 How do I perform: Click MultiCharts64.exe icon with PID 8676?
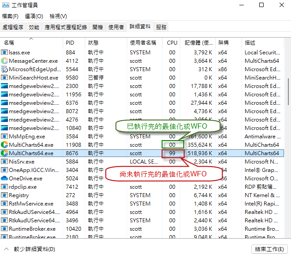[4, 153]
